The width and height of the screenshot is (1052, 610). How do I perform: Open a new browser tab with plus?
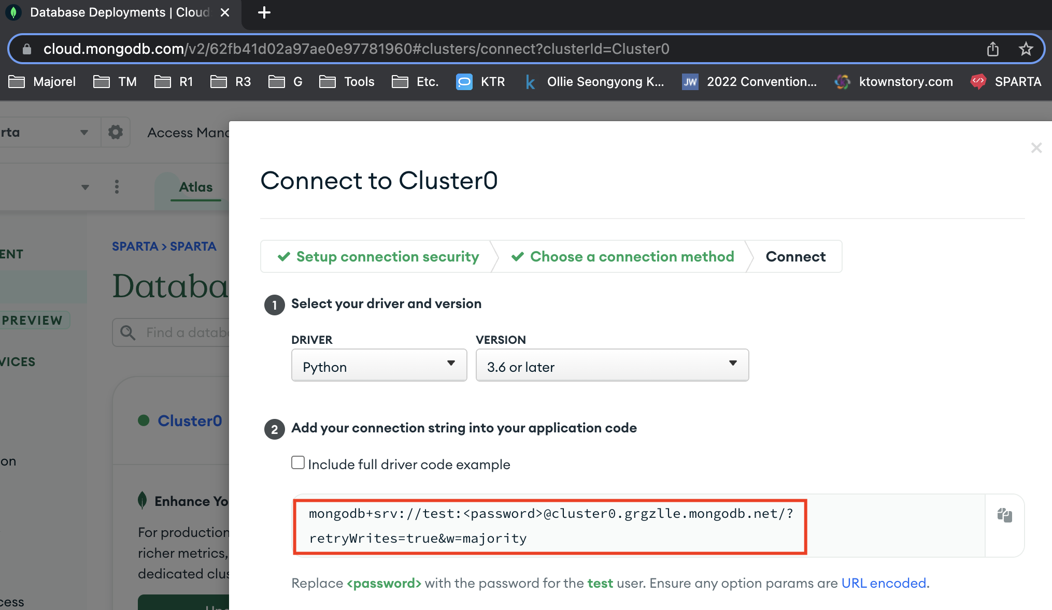tap(264, 12)
